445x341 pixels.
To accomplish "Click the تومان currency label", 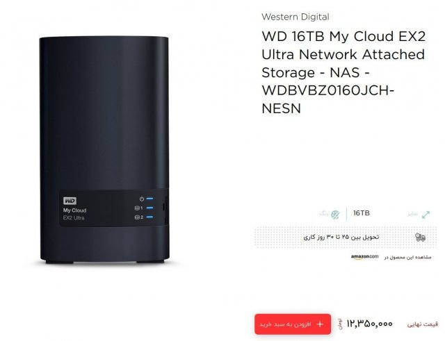I will click(x=340, y=324).
